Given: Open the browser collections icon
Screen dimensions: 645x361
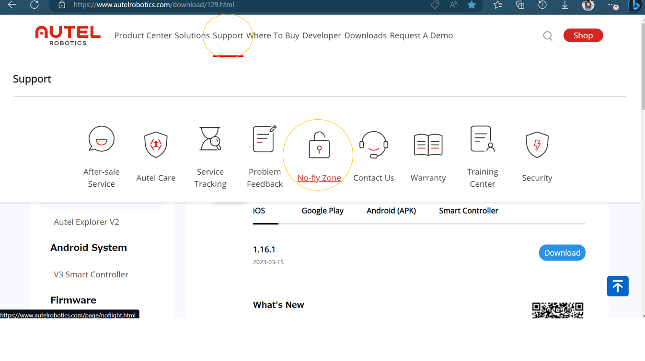Looking at the screenshot, I should [520, 5].
